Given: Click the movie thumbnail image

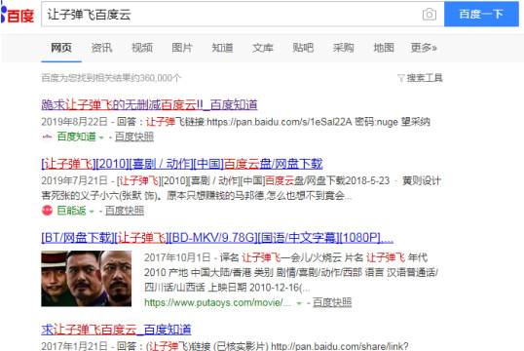Looking at the screenshot, I should pos(87,279).
